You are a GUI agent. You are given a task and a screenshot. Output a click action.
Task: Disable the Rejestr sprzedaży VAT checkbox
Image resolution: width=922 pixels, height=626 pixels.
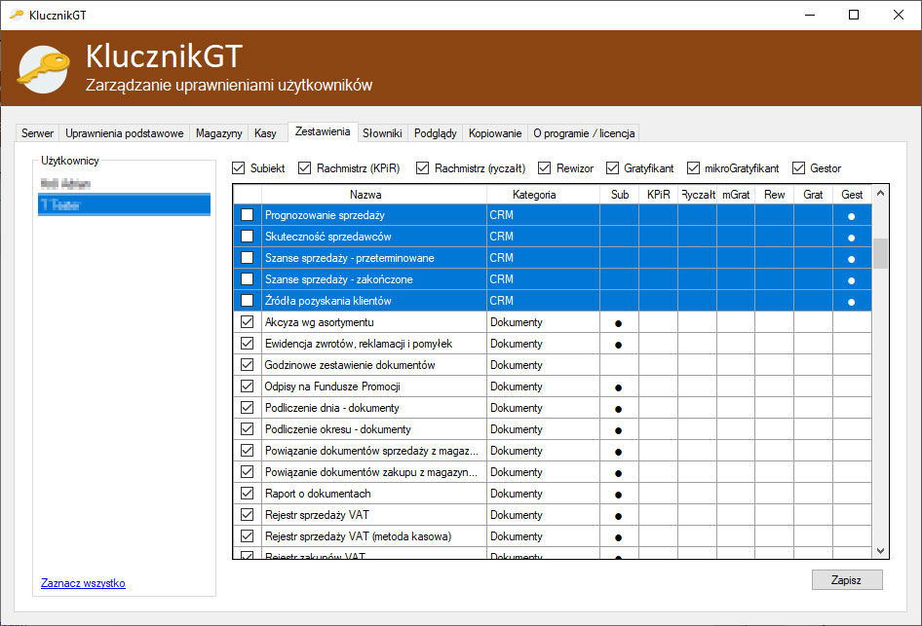click(247, 515)
